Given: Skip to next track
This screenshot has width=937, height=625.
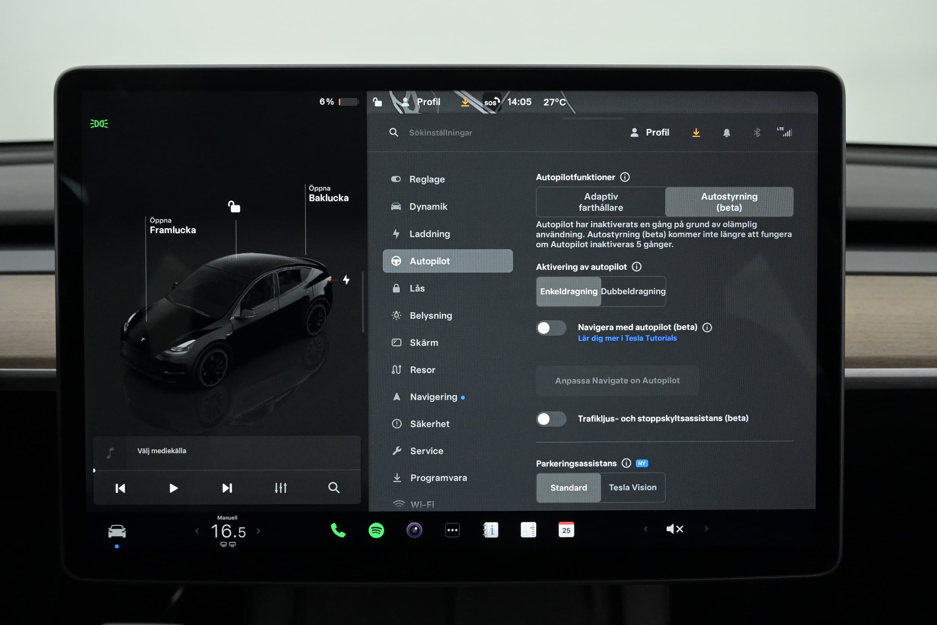Looking at the screenshot, I should (x=227, y=488).
